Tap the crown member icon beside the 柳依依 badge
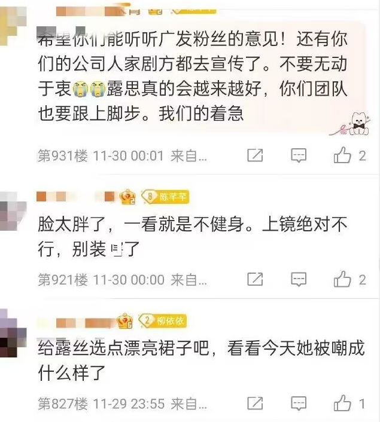Screen dimensions: 380x422 125,321
